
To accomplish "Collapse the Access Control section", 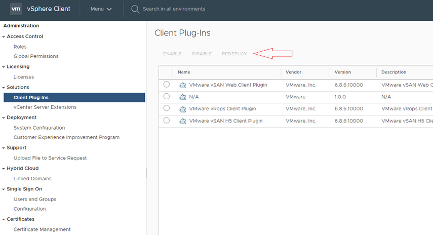I will pyautogui.click(x=4, y=36).
